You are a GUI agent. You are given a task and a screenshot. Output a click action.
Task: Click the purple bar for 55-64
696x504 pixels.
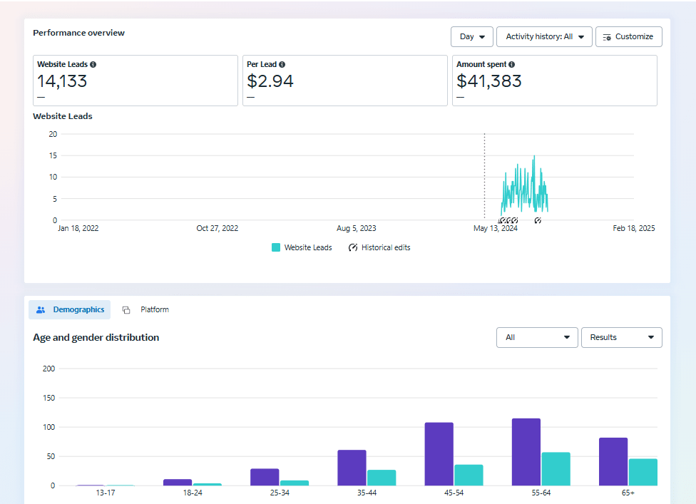pyautogui.click(x=526, y=452)
